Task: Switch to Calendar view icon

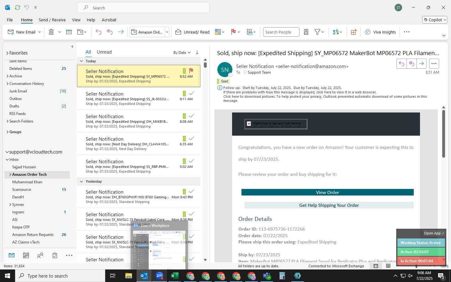Action: 26,255
